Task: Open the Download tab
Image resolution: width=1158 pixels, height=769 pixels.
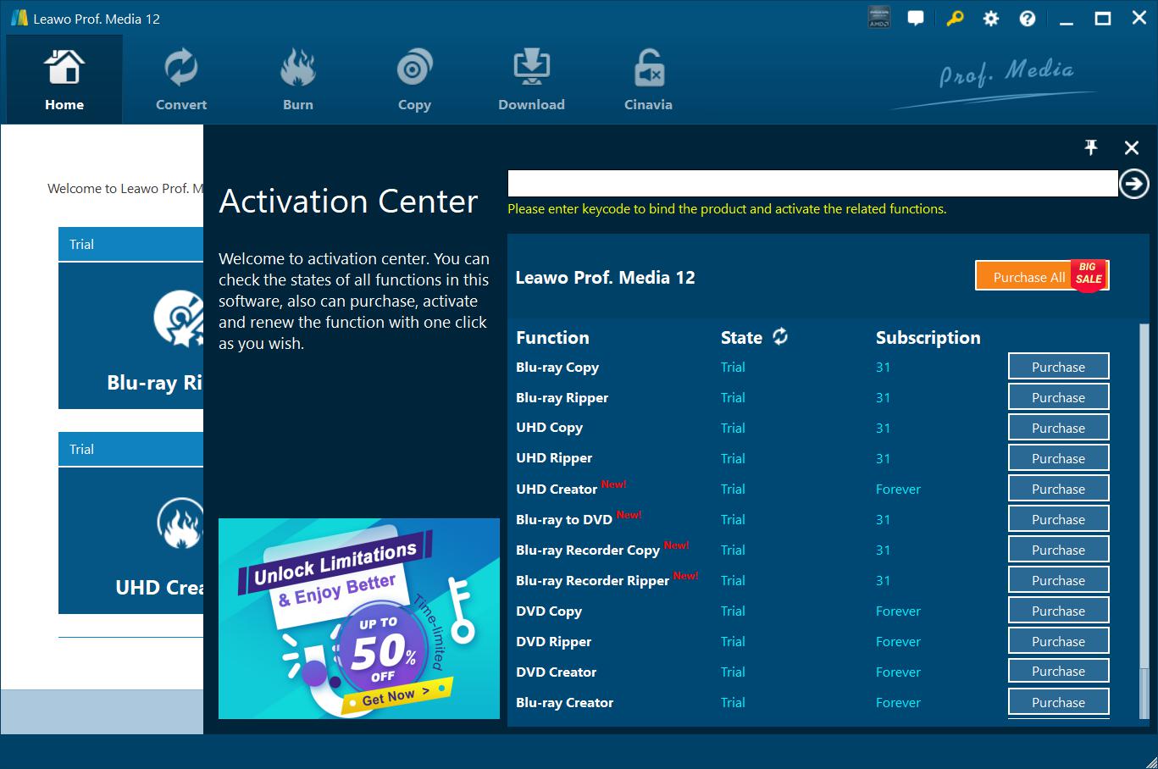Action: pos(531,80)
